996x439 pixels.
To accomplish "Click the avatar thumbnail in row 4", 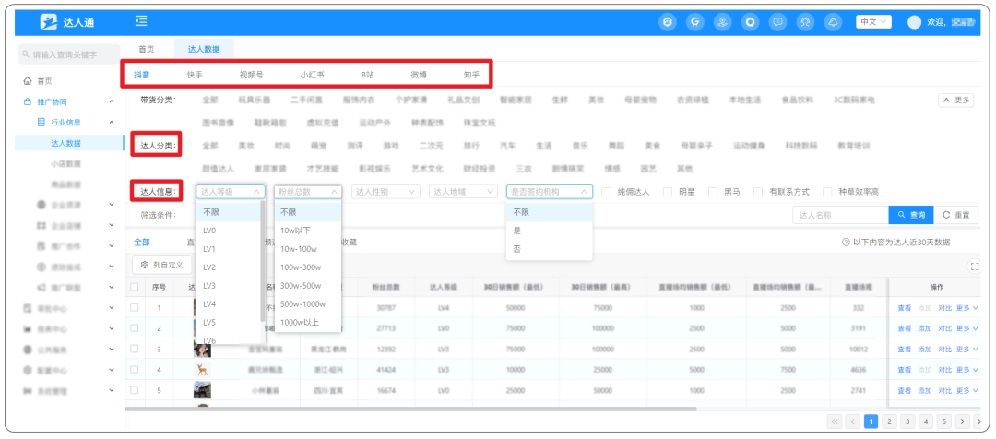I will coord(202,369).
